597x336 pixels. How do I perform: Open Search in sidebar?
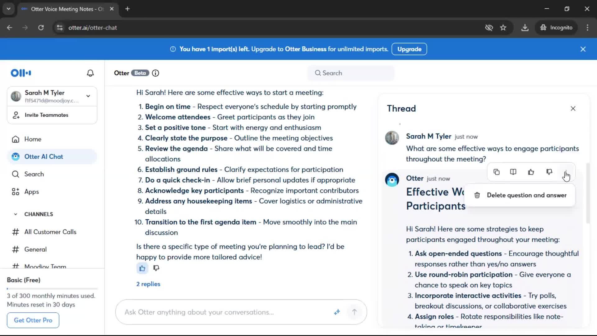(52, 174)
